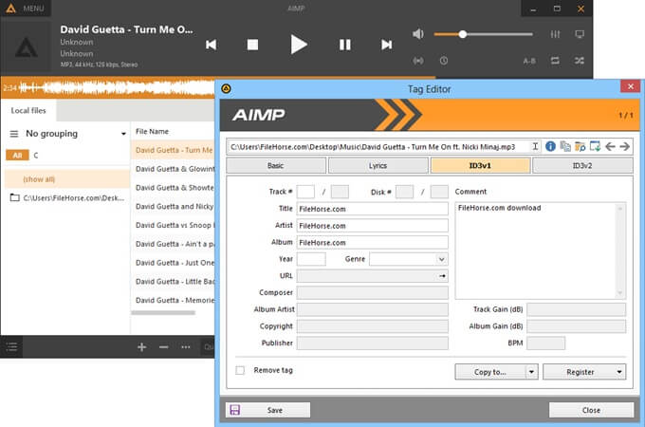Open more options ellipsis icon
645x427 pixels.
pos(186,347)
